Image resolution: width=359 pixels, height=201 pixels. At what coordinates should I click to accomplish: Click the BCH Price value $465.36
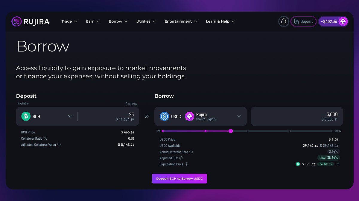point(127,132)
